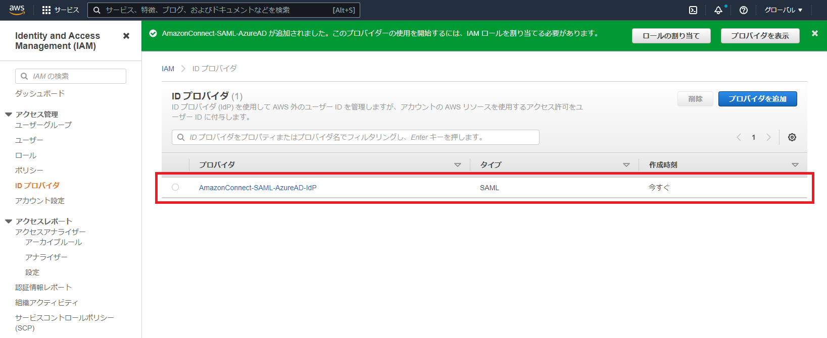Open アナライザー in the sidebar
This screenshot has height=338, width=827.
point(46,257)
